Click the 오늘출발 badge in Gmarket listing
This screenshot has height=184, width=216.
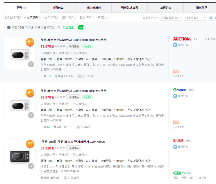[87, 97]
